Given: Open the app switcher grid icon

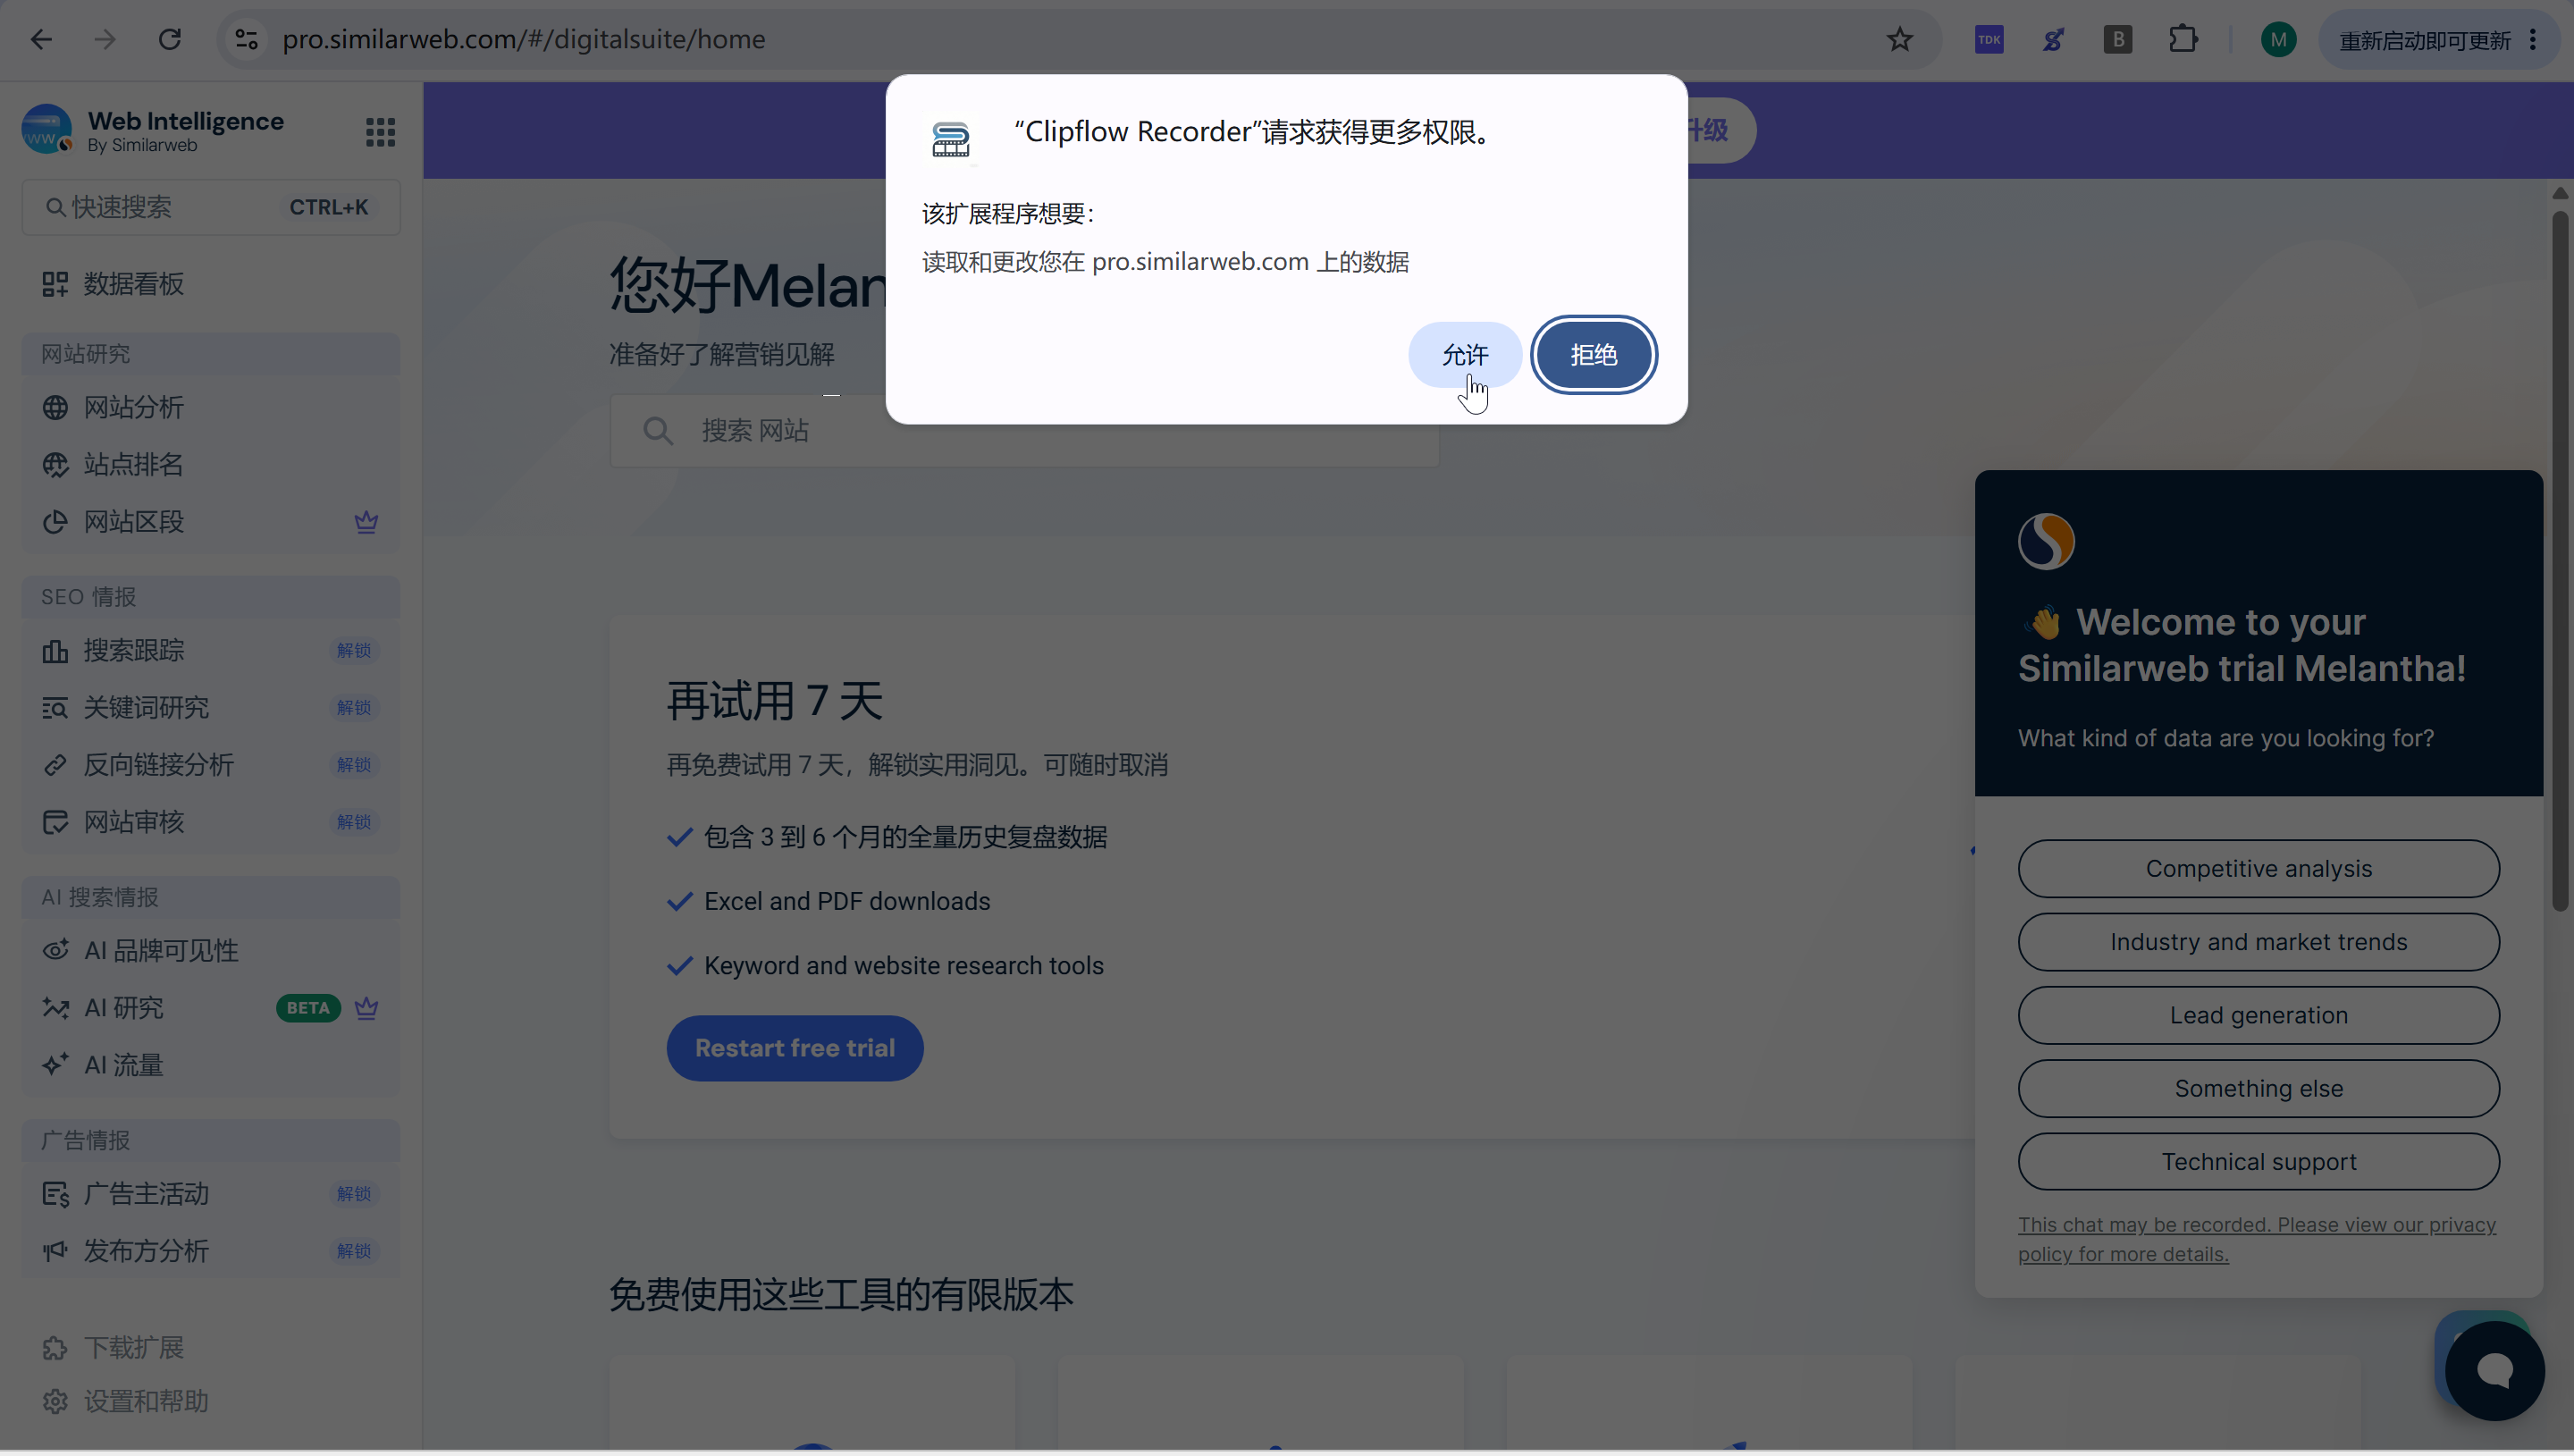Looking at the screenshot, I should pos(380,131).
